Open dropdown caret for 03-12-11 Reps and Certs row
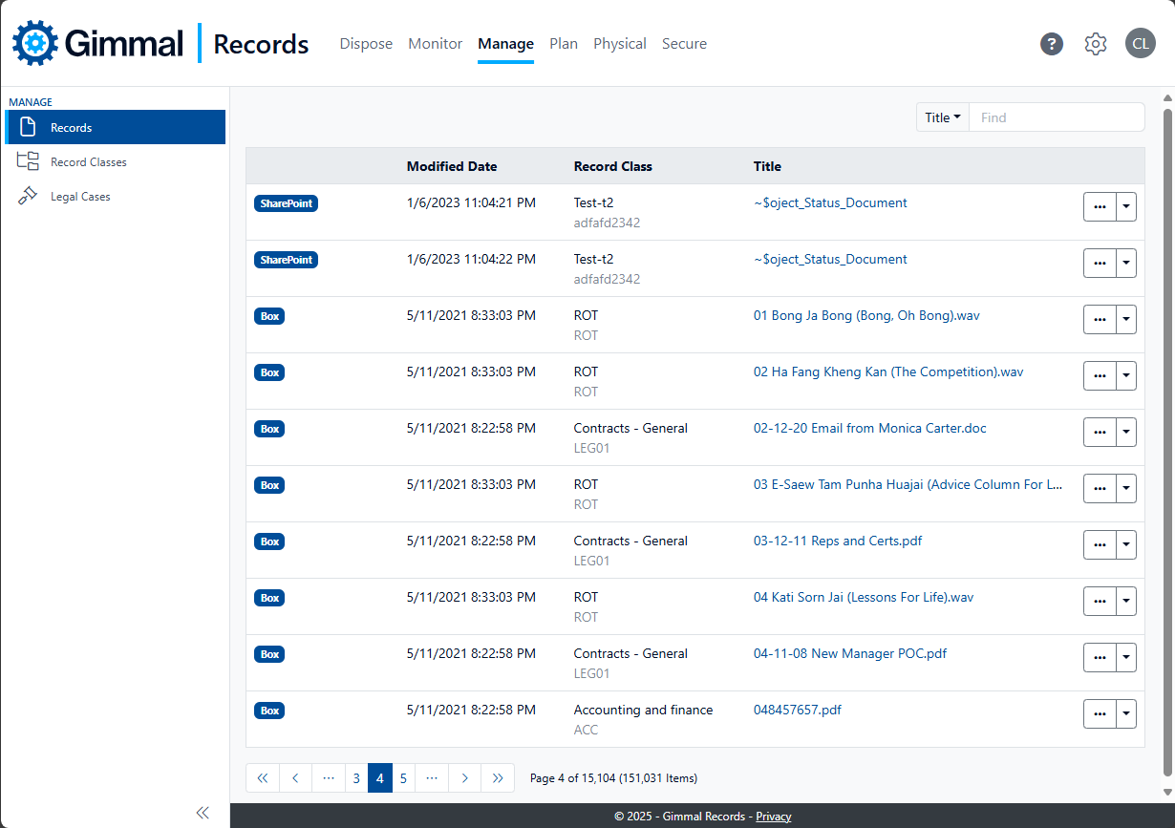 tap(1126, 544)
